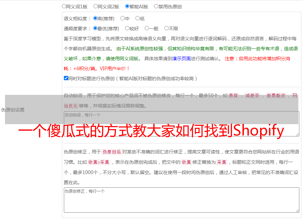This screenshot has width=303, height=219.
Task: Set 语义相似度 to 中
Action: (x=122, y=18)
